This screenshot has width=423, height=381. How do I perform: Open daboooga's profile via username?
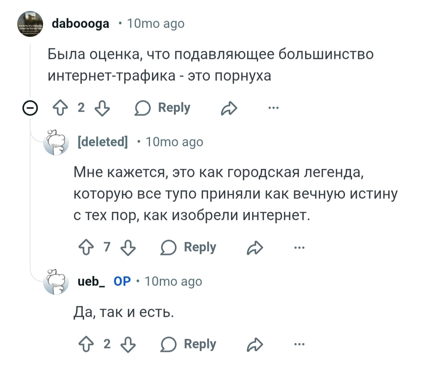coord(81,24)
